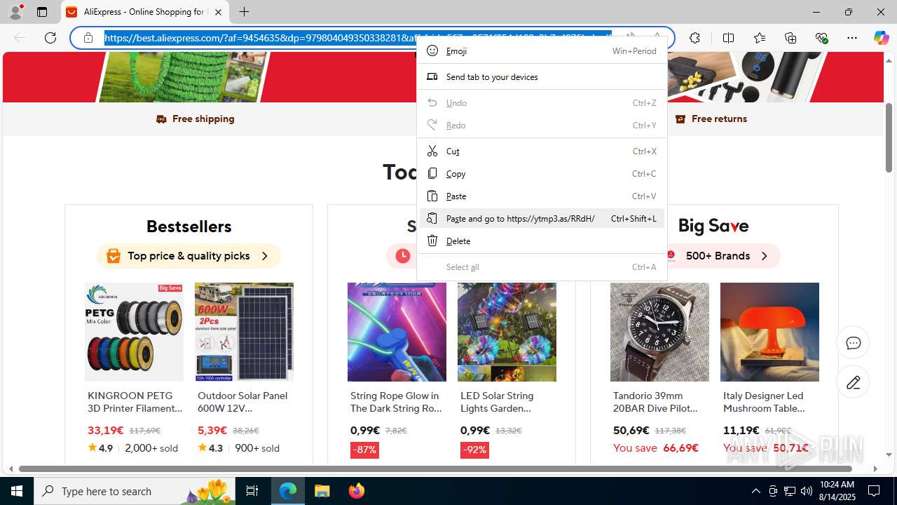Click the vertical page scrollbar

[889, 137]
